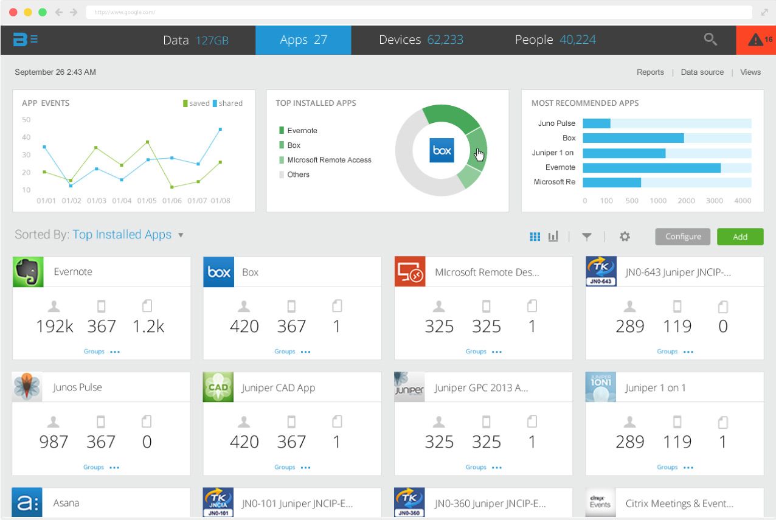776x520 pixels.
Task: Click the devices icon in the Box card
Action: click(291, 306)
